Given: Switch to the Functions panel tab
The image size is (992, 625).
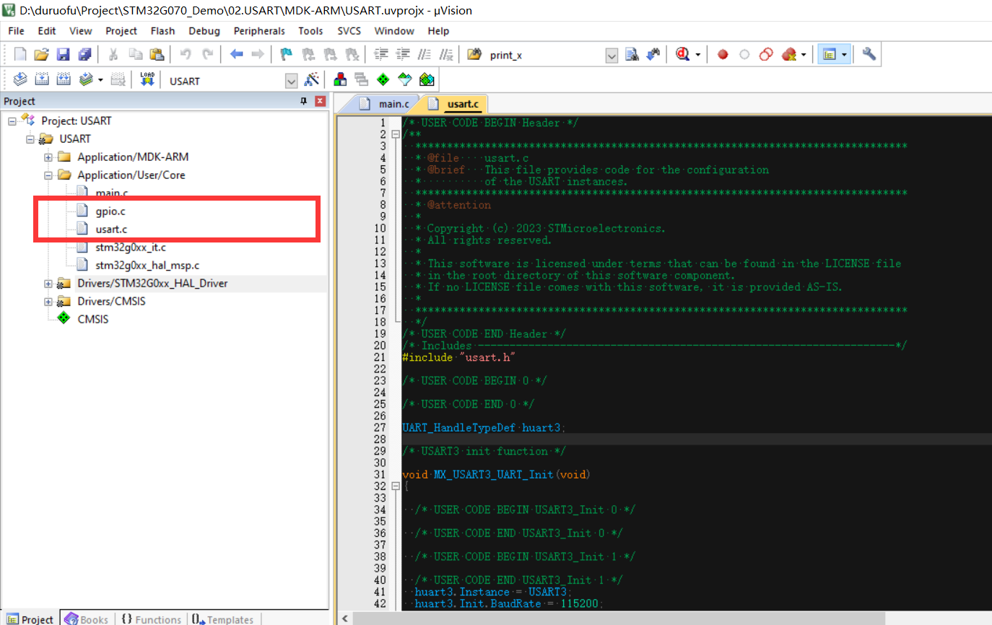Looking at the screenshot, I should (151, 619).
